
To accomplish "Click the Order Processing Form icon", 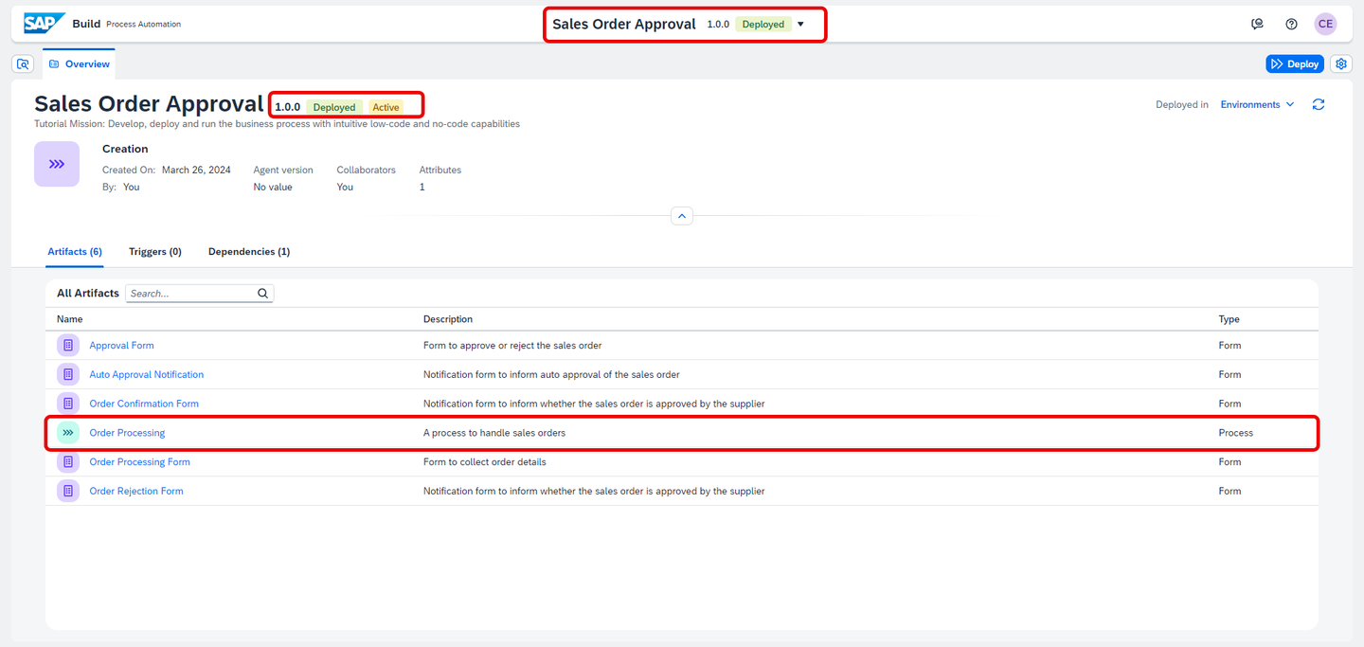I will pos(68,461).
